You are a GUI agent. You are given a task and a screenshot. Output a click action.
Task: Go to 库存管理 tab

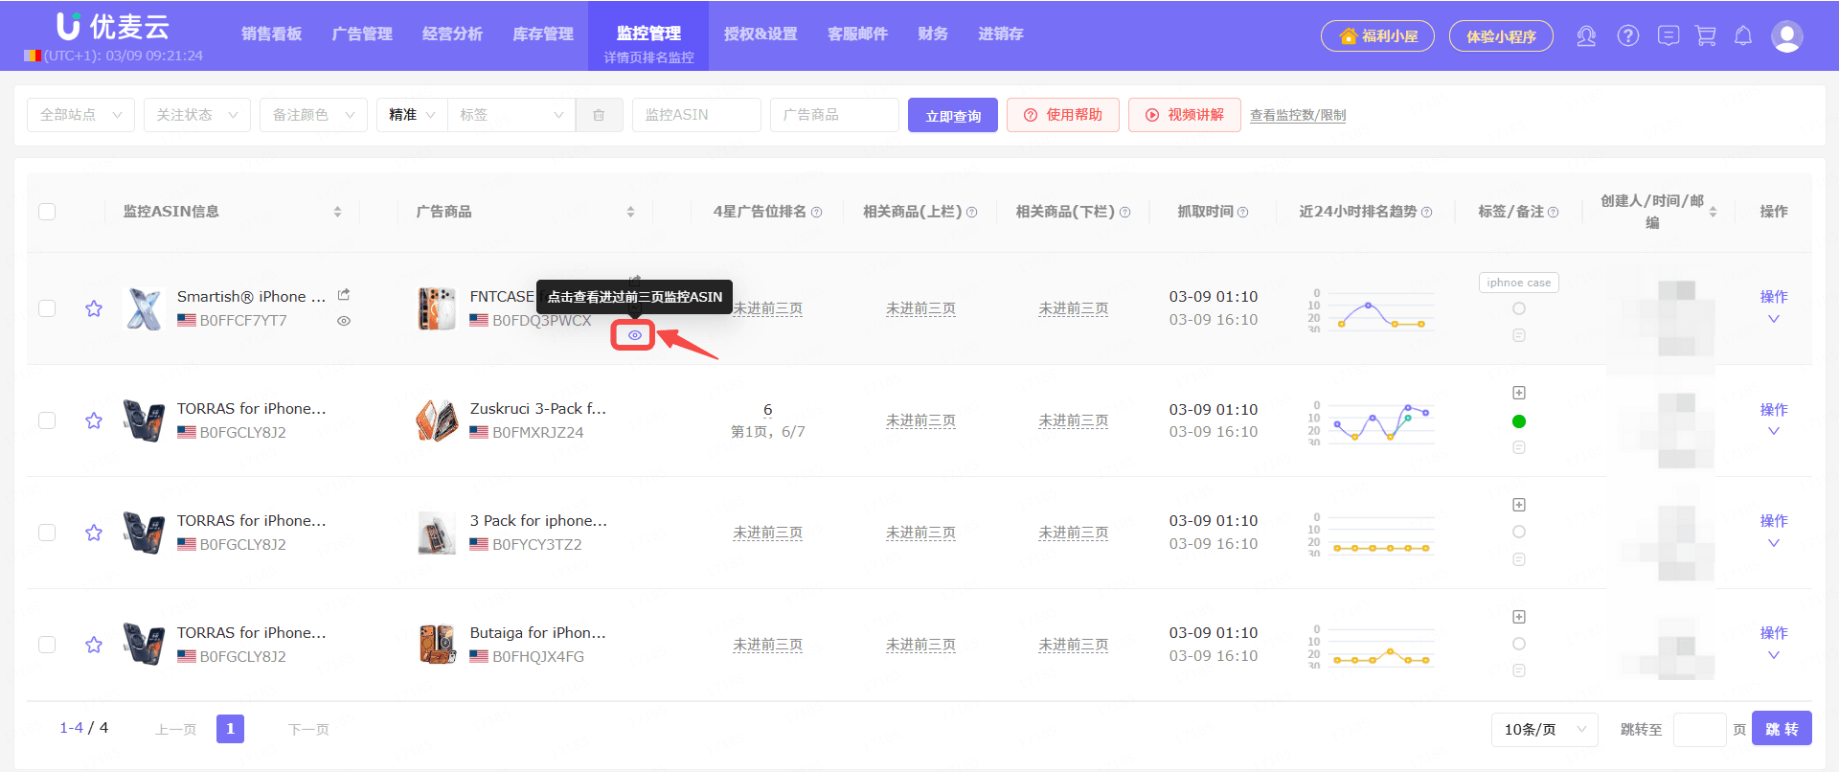pyautogui.click(x=543, y=34)
